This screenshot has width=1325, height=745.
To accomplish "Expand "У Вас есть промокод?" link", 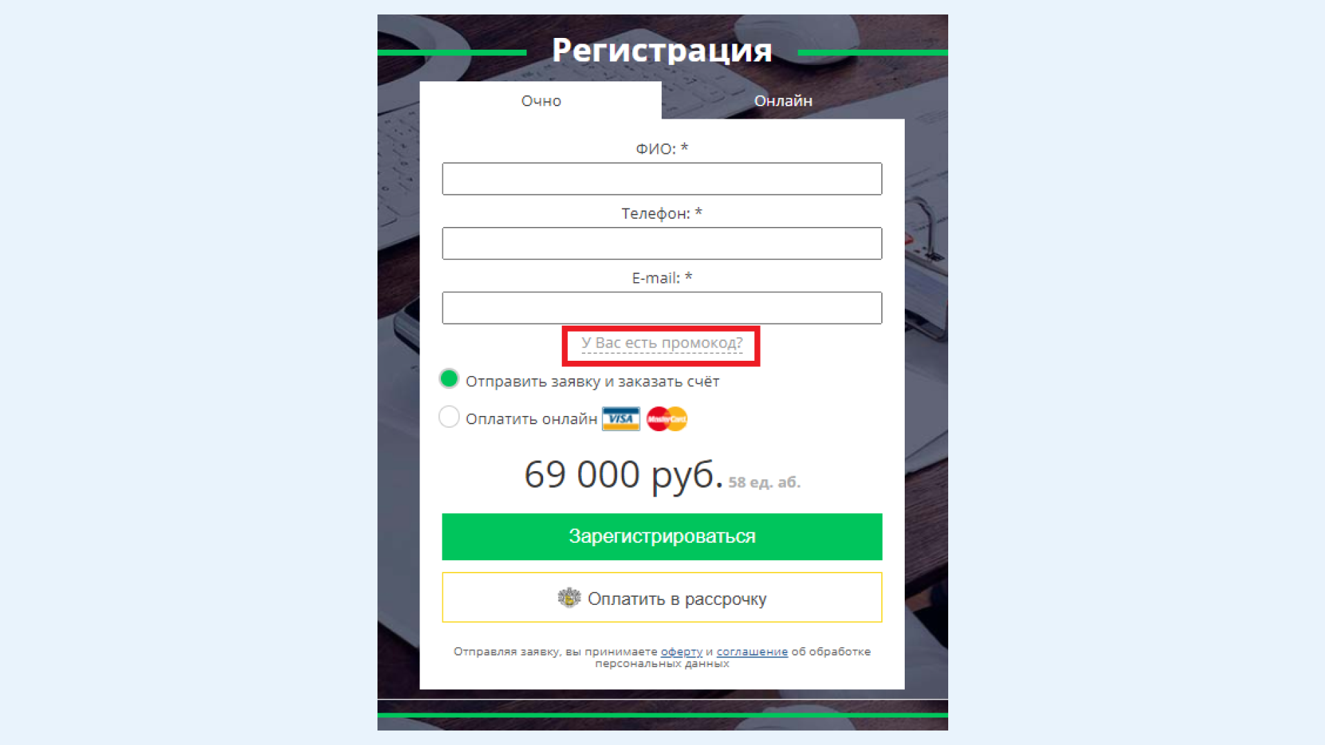I will [662, 343].
